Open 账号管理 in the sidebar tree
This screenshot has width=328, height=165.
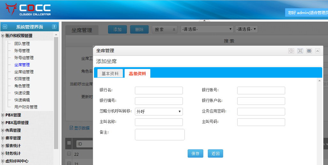(22, 51)
